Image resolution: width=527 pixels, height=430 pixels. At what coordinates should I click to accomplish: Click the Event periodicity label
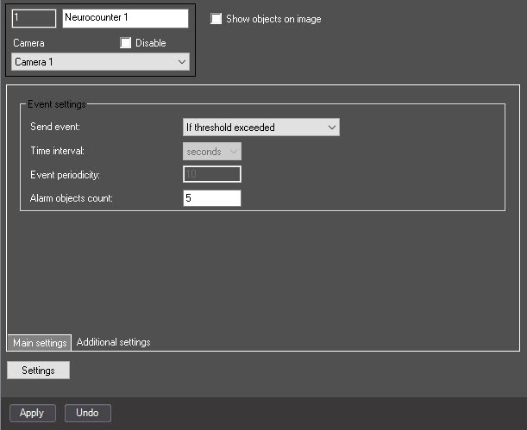click(65, 175)
